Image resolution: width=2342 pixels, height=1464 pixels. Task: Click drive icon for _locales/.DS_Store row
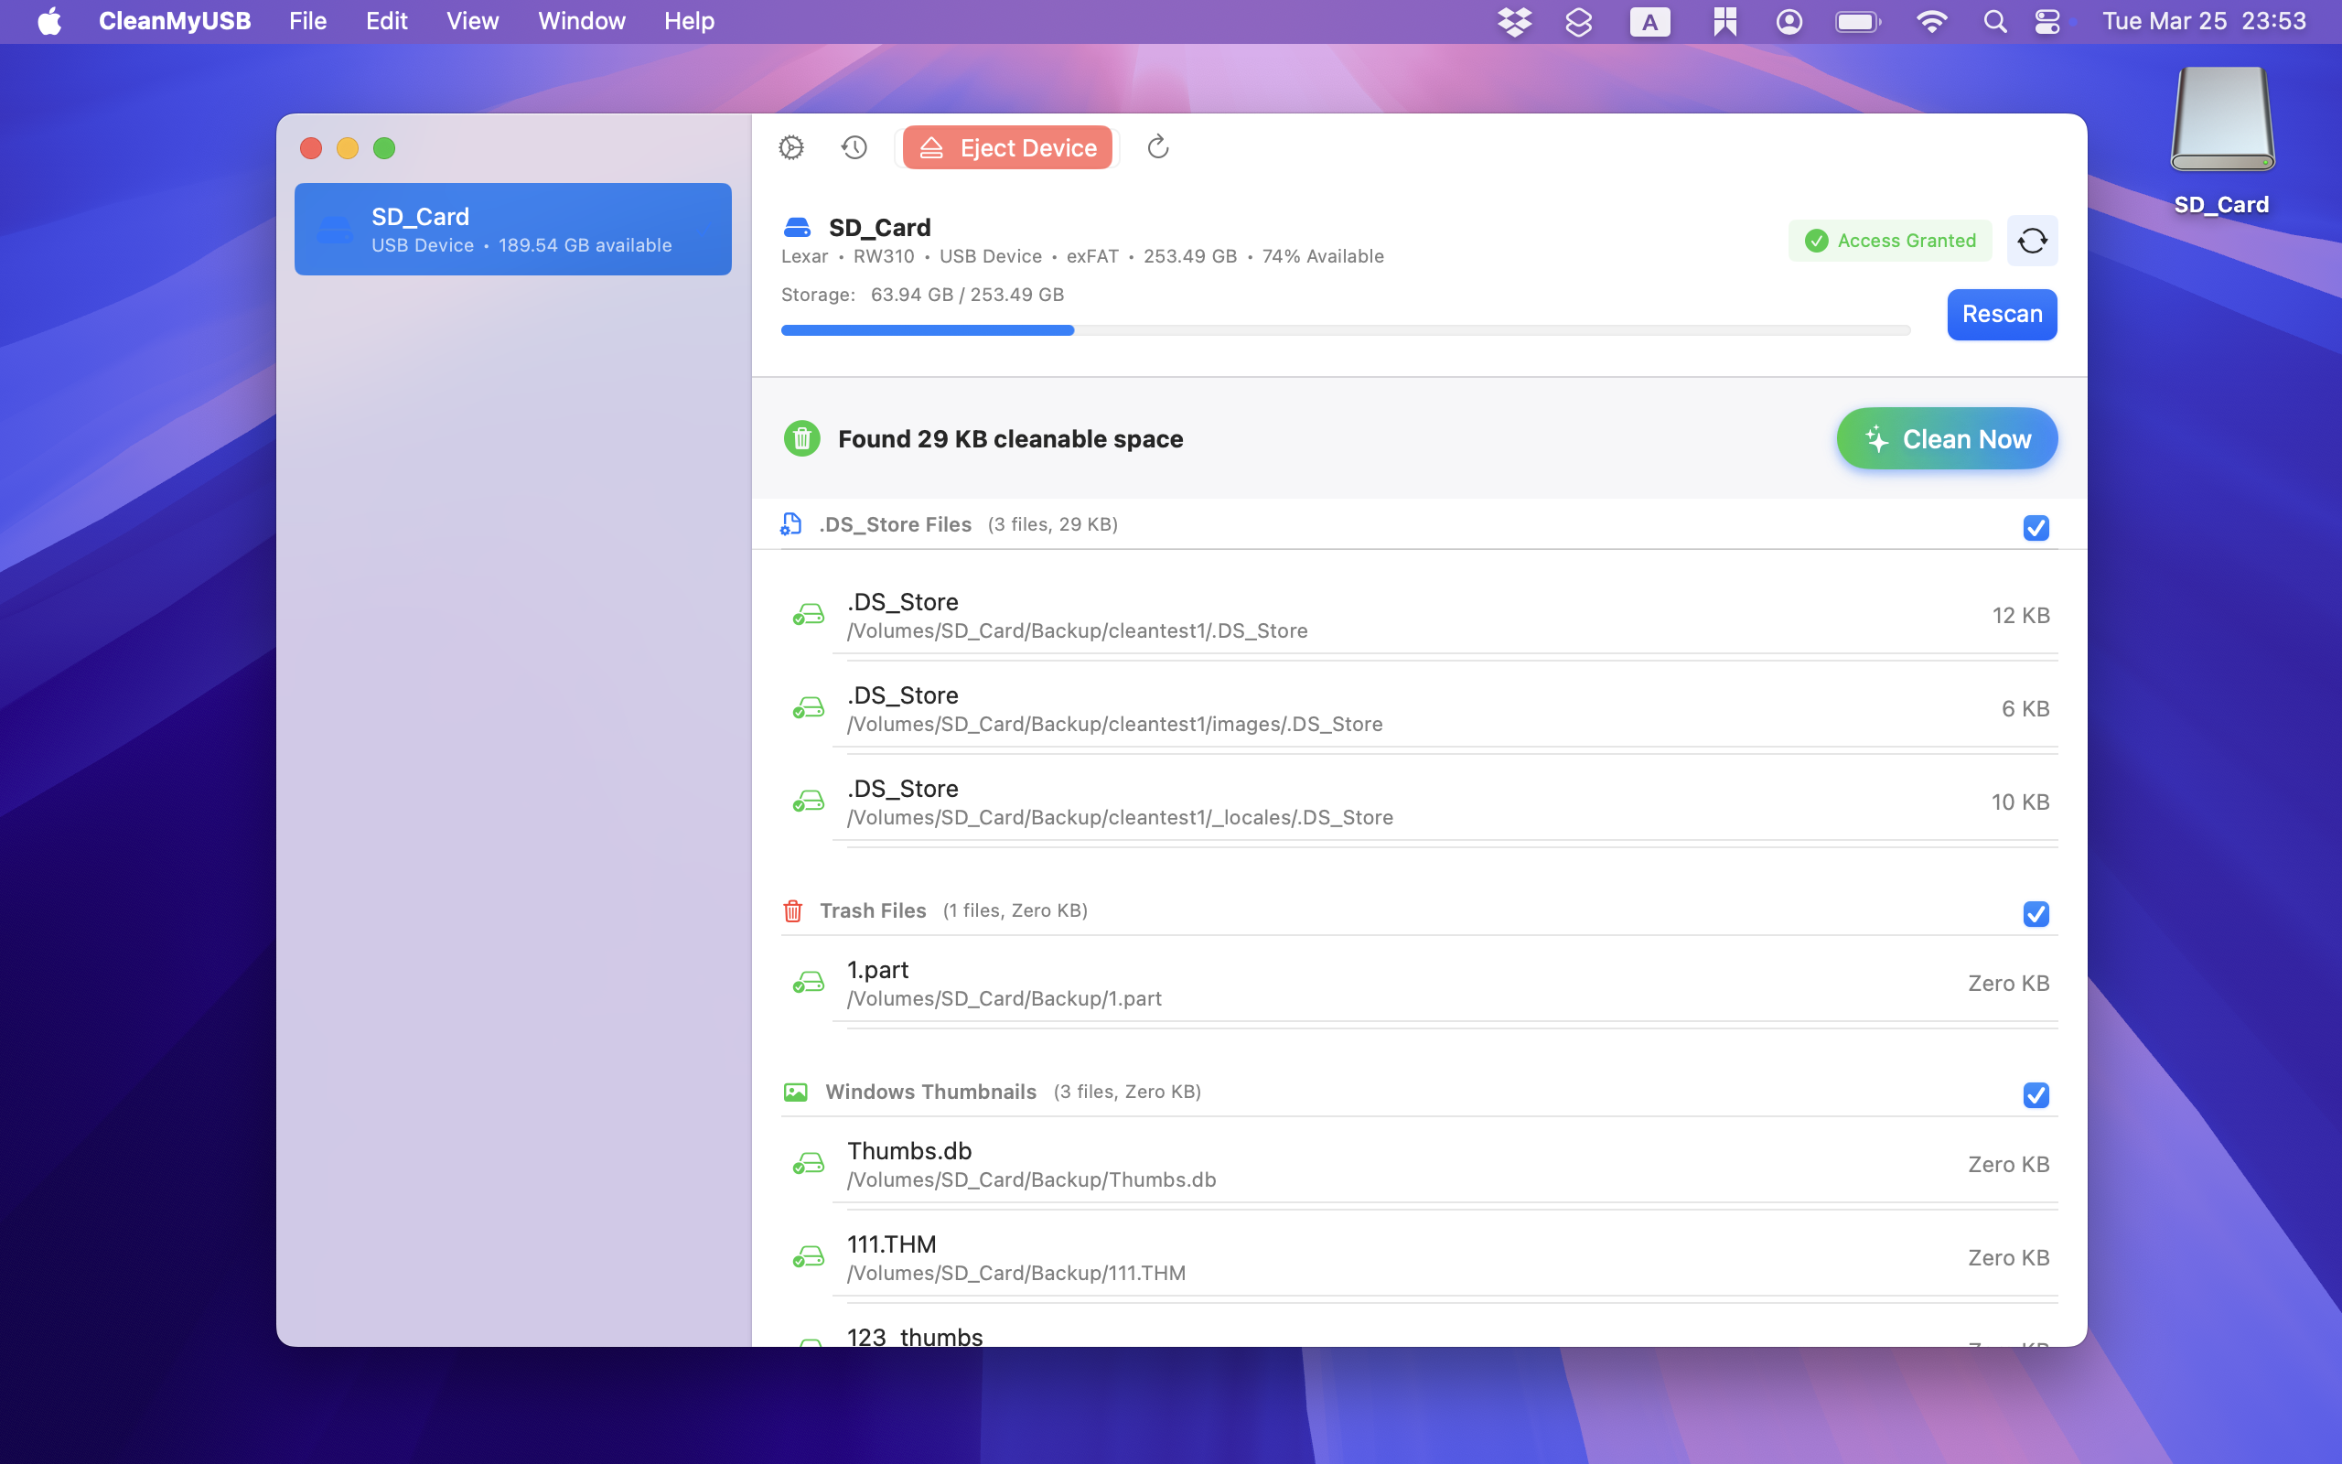pos(808,802)
